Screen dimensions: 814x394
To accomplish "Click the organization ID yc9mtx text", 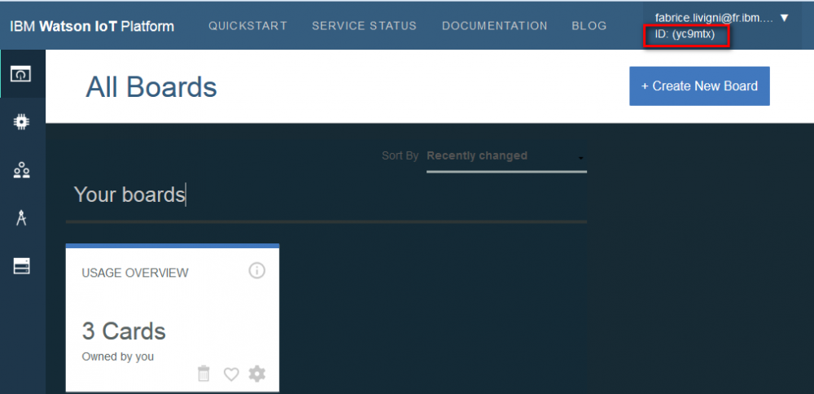I will pyautogui.click(x=685, y=35).
